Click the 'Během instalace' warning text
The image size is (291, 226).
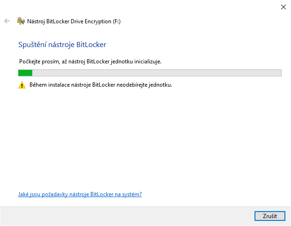point(101,85)
